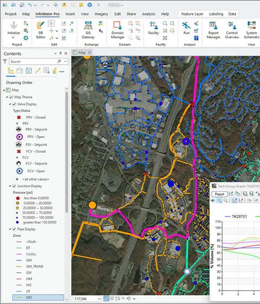Open the Domain Manager
The image size is (260, 304).
click(x=118, y=30)
